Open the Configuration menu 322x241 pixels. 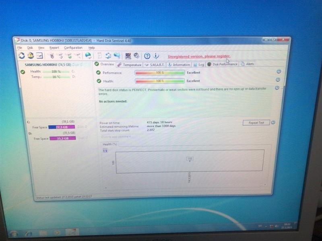click(73, 48)
